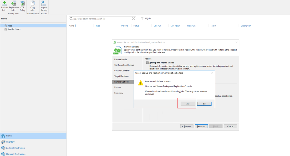This screenshot has width=290, height=156.
Task: Click the object name search field
Action: pos(101,19)
